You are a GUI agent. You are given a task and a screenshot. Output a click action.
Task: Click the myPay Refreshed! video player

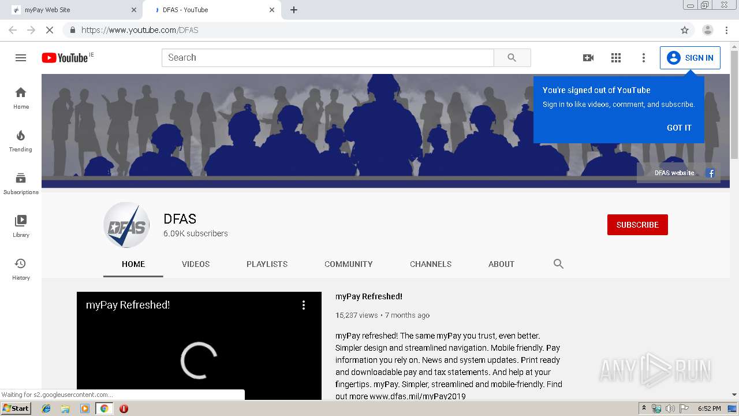[x=199, y=346]
